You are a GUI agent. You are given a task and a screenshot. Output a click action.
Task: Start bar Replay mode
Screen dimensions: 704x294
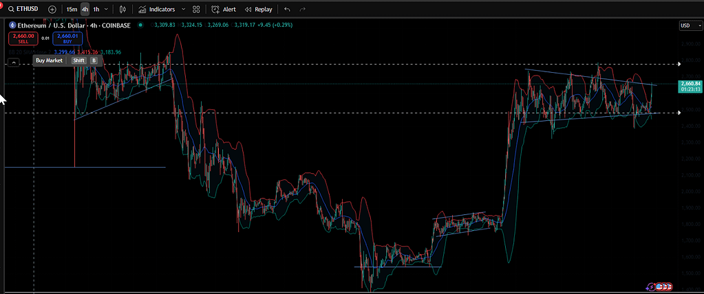point(259,10)
